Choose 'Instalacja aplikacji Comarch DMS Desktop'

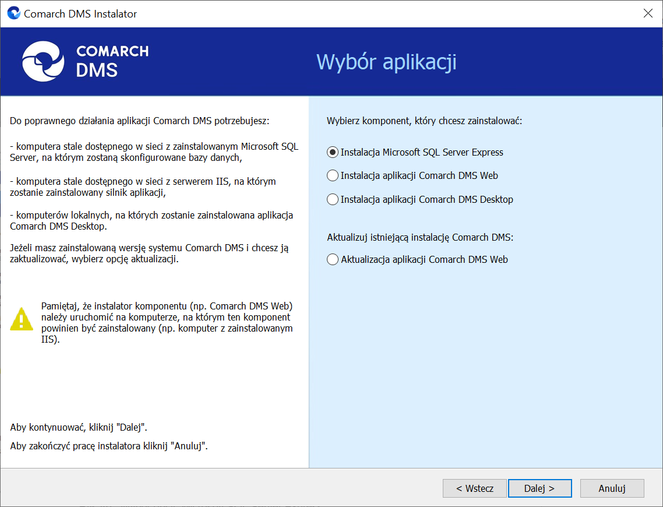point(332,199)
